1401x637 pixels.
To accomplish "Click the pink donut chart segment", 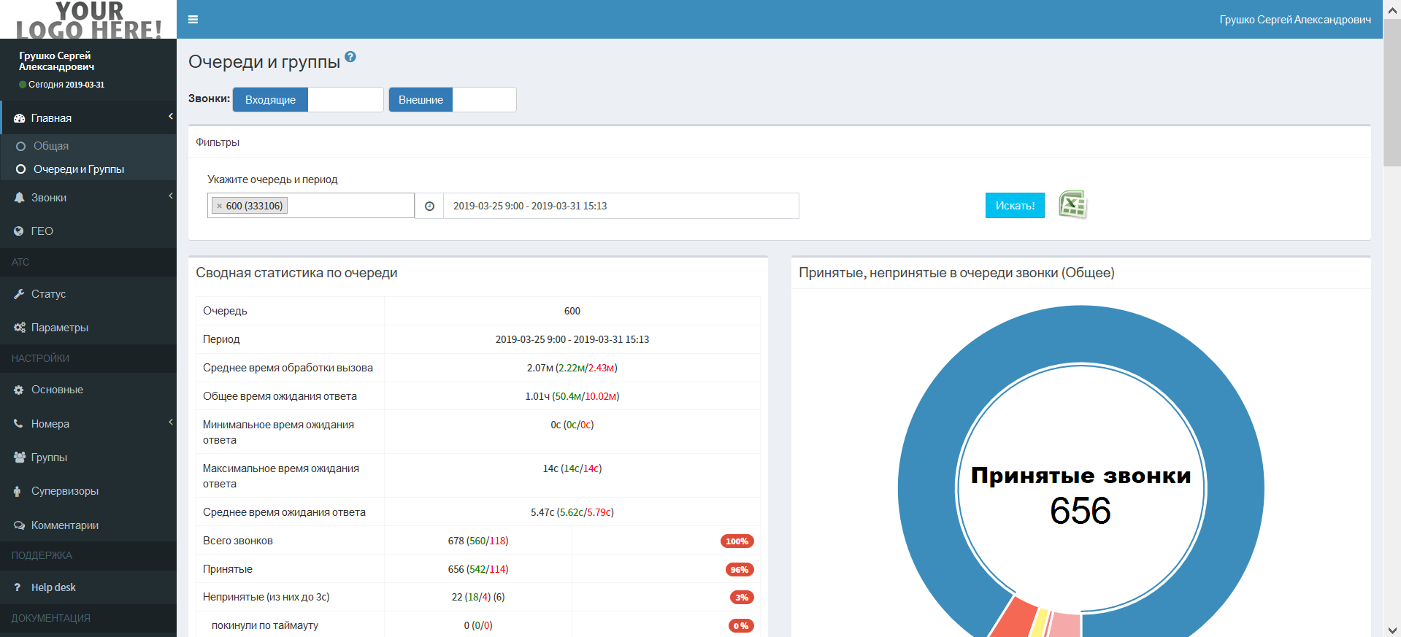I will 1066,626.
